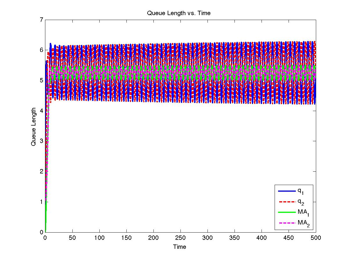The image size is (349, 261).
Task: Click red dashed line sample for q2
Action: (287, 202)
